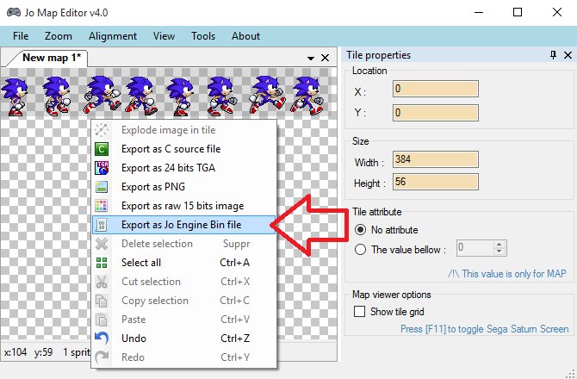Click the blue Undo arrow icon
Image resolution: width=577 pixels, height=379 pixels.
click(102, 339)
